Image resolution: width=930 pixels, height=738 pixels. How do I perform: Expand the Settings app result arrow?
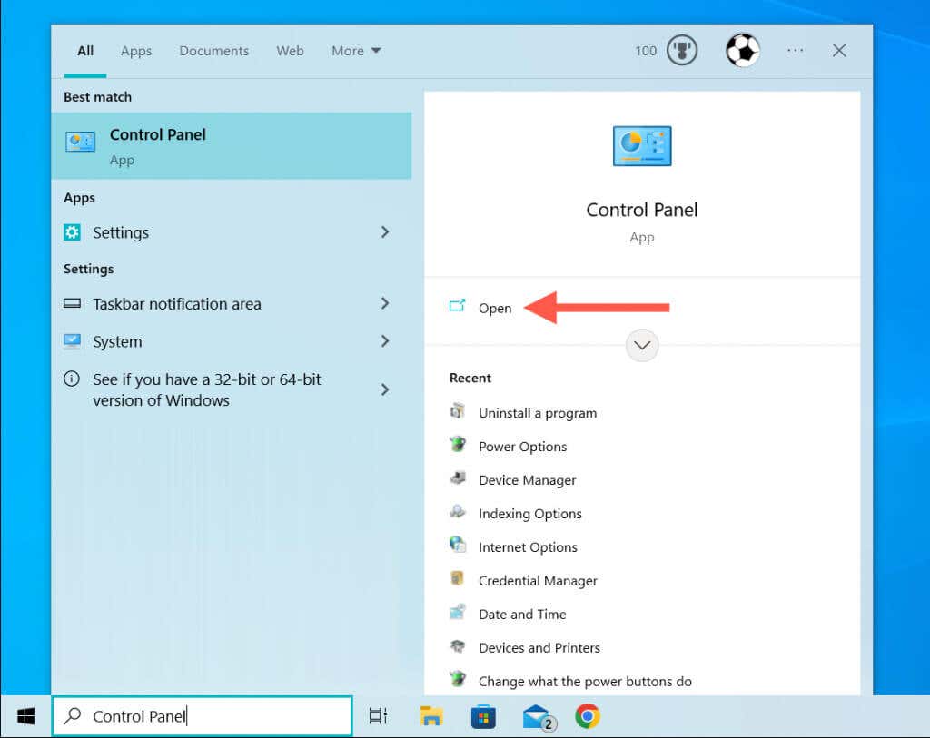[385, 232]
